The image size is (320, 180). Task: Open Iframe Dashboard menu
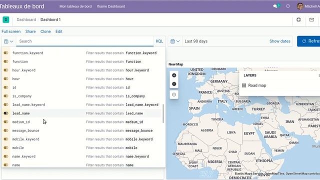111,6
